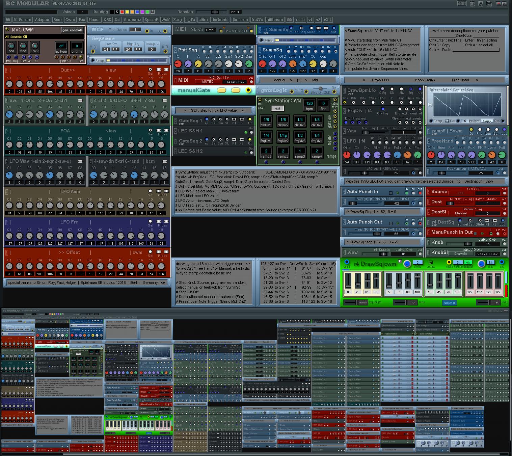The image size is (512, 456).
Task: Click the R reset icon in r4 DrawSq
Action: click(400, 261)
